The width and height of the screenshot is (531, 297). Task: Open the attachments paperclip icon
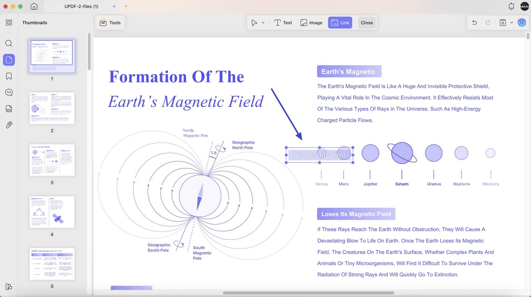[x=9, y=125]
